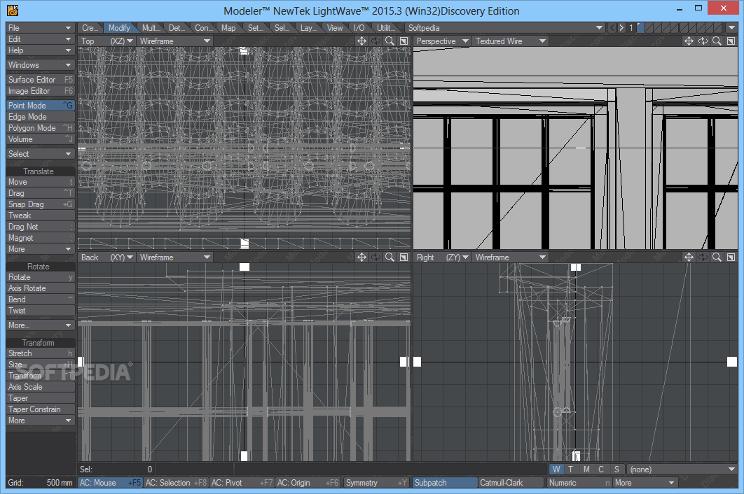Set action center to Origin
Screen dimensions: 744x494
(x=308, y=483)
